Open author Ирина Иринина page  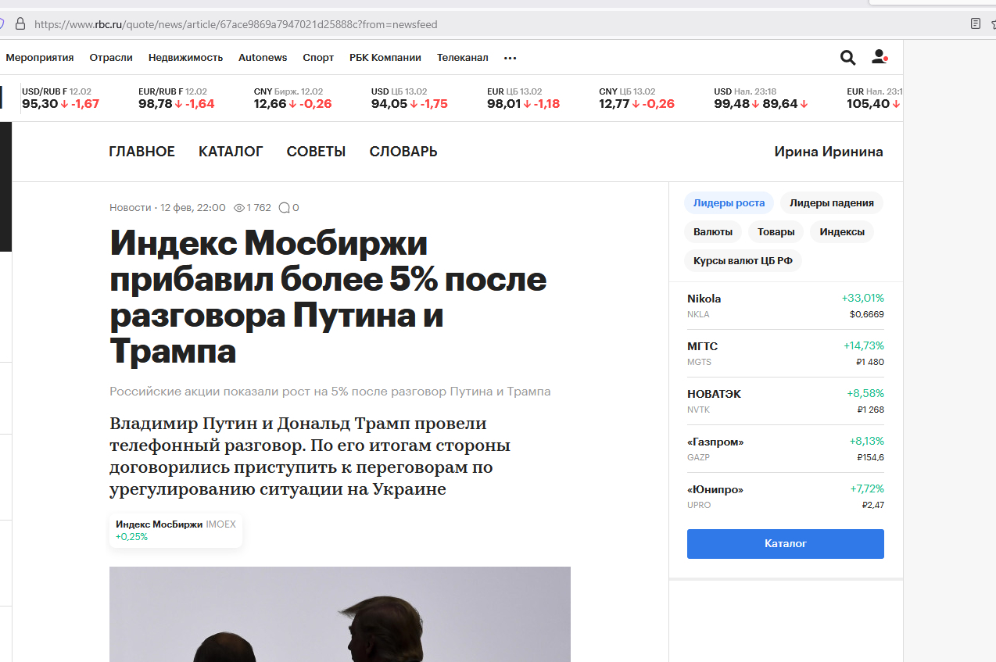pyautogui.click(x=829, y=152)
